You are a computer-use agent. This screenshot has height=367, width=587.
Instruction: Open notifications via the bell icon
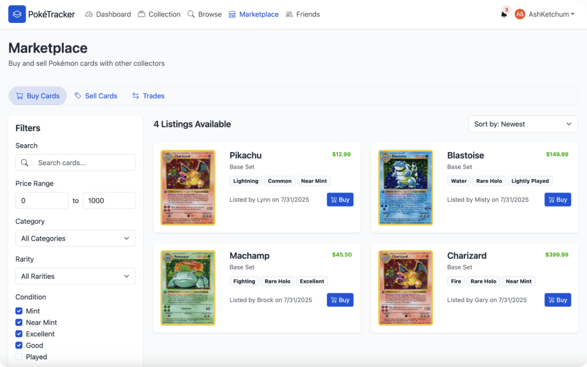(504, 15)
